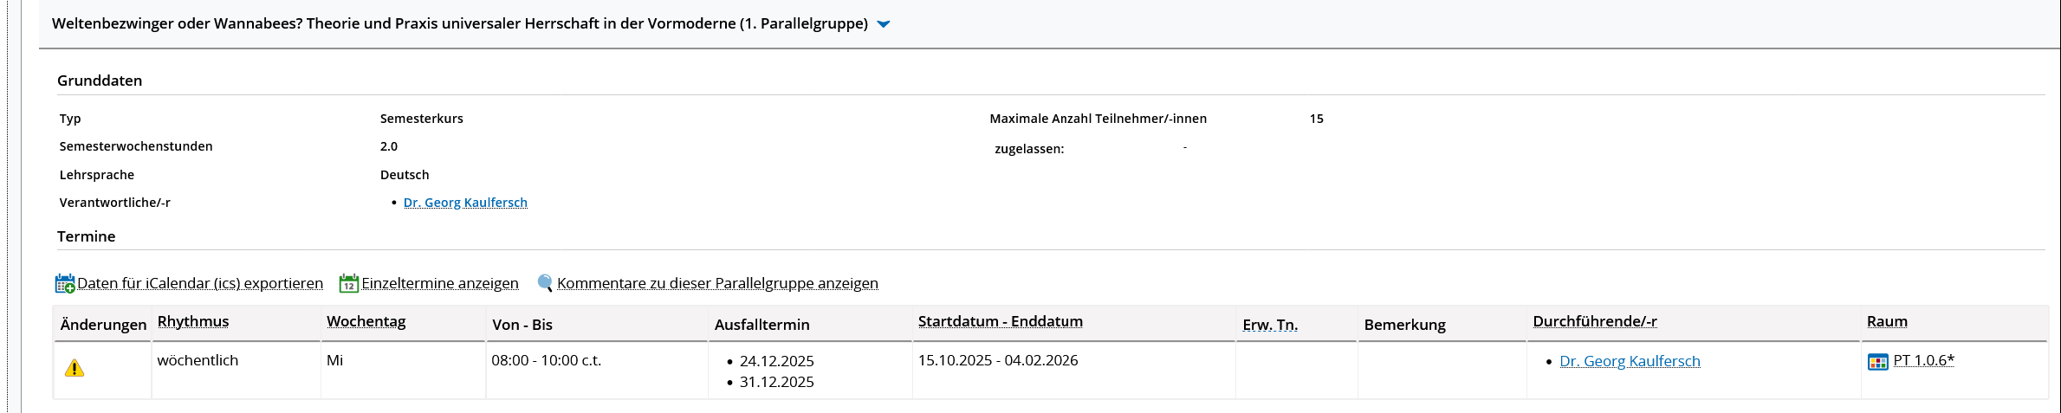Click the Wochentag column header
The width and height of the screenshot is (2061, 413).
tap(366, 321)
